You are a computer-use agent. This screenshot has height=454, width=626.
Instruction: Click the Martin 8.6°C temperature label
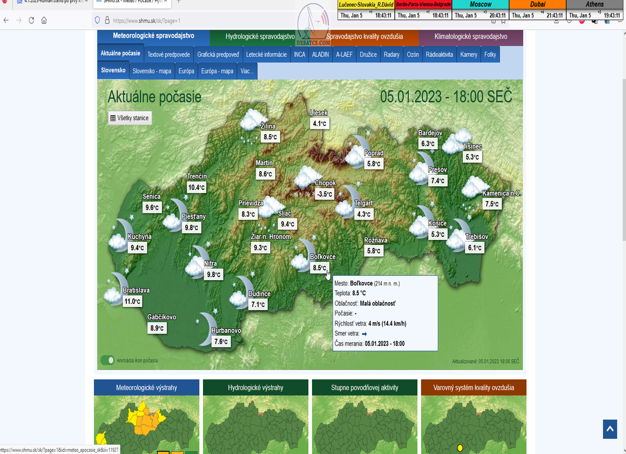tap(266, 174)
